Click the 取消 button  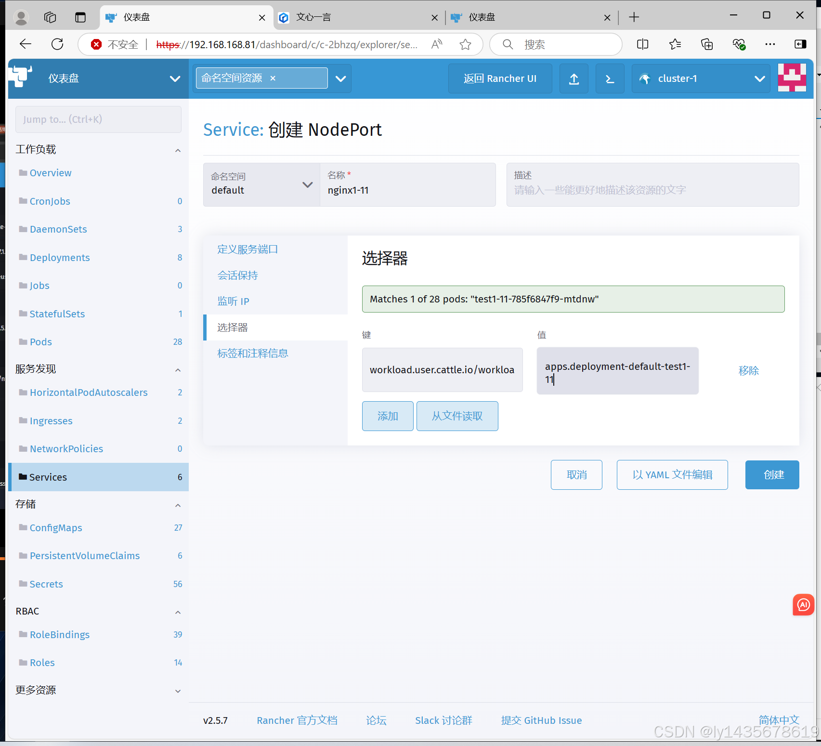(576, 475)
